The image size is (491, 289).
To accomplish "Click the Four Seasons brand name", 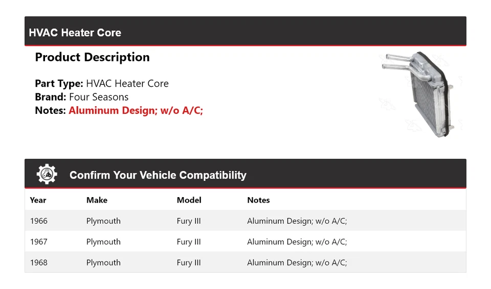I will click(x=99, y=97).
